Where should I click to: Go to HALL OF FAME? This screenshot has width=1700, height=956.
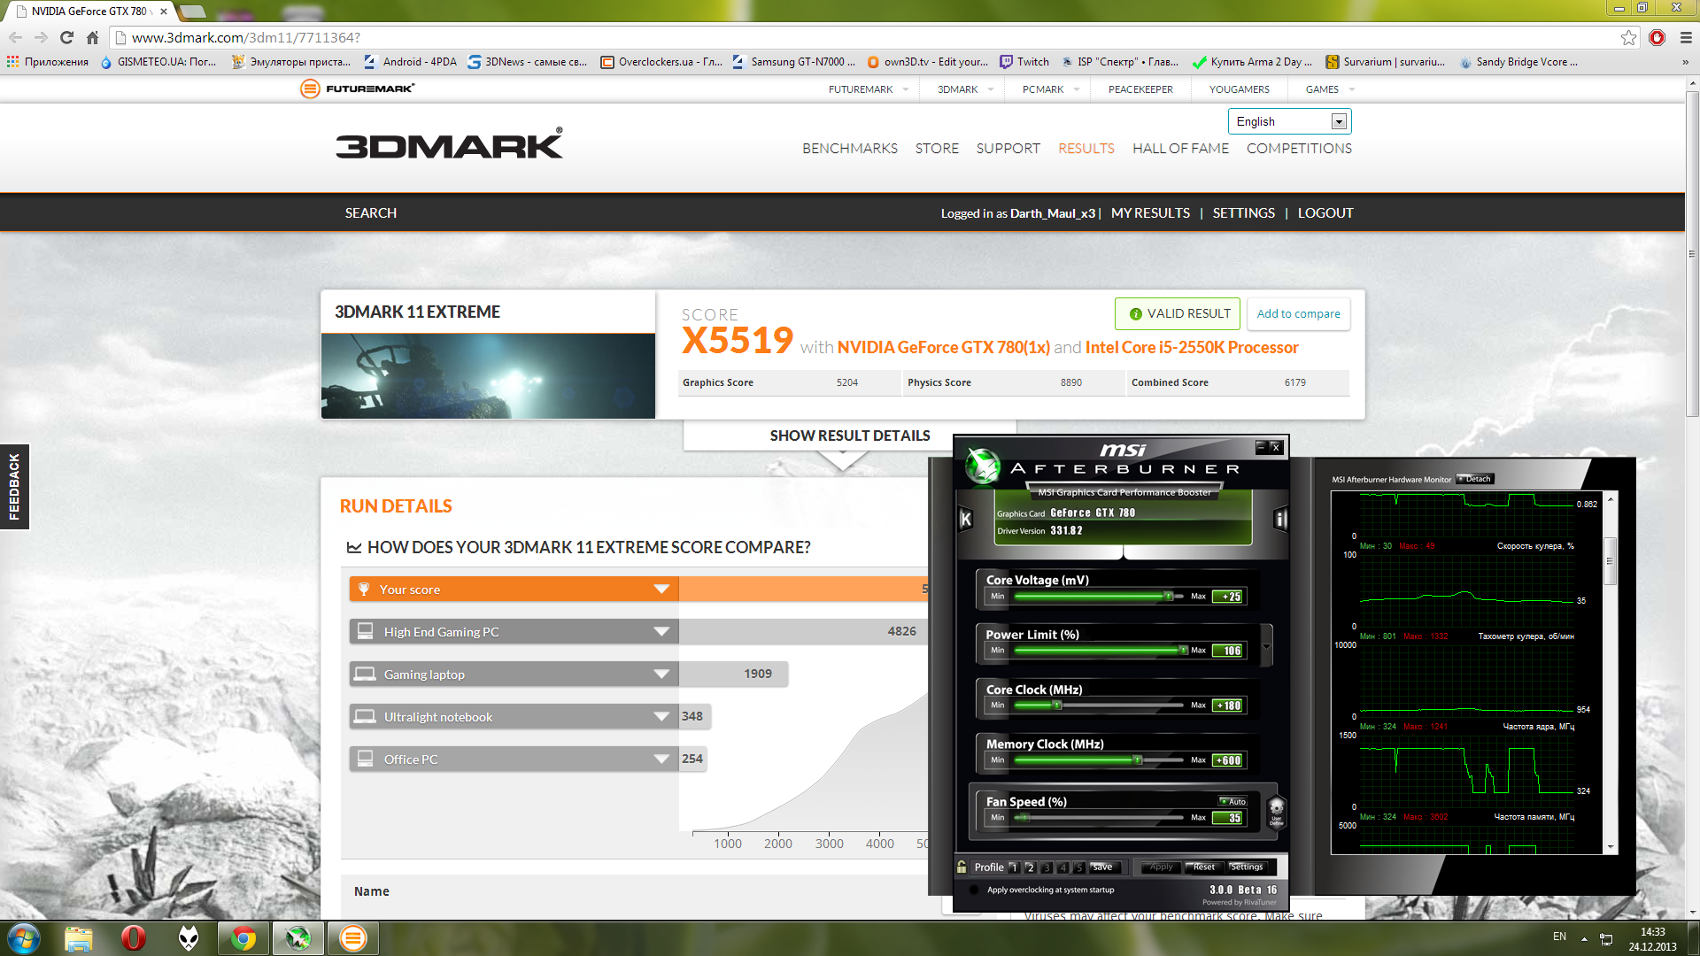tap(1180, 149)
